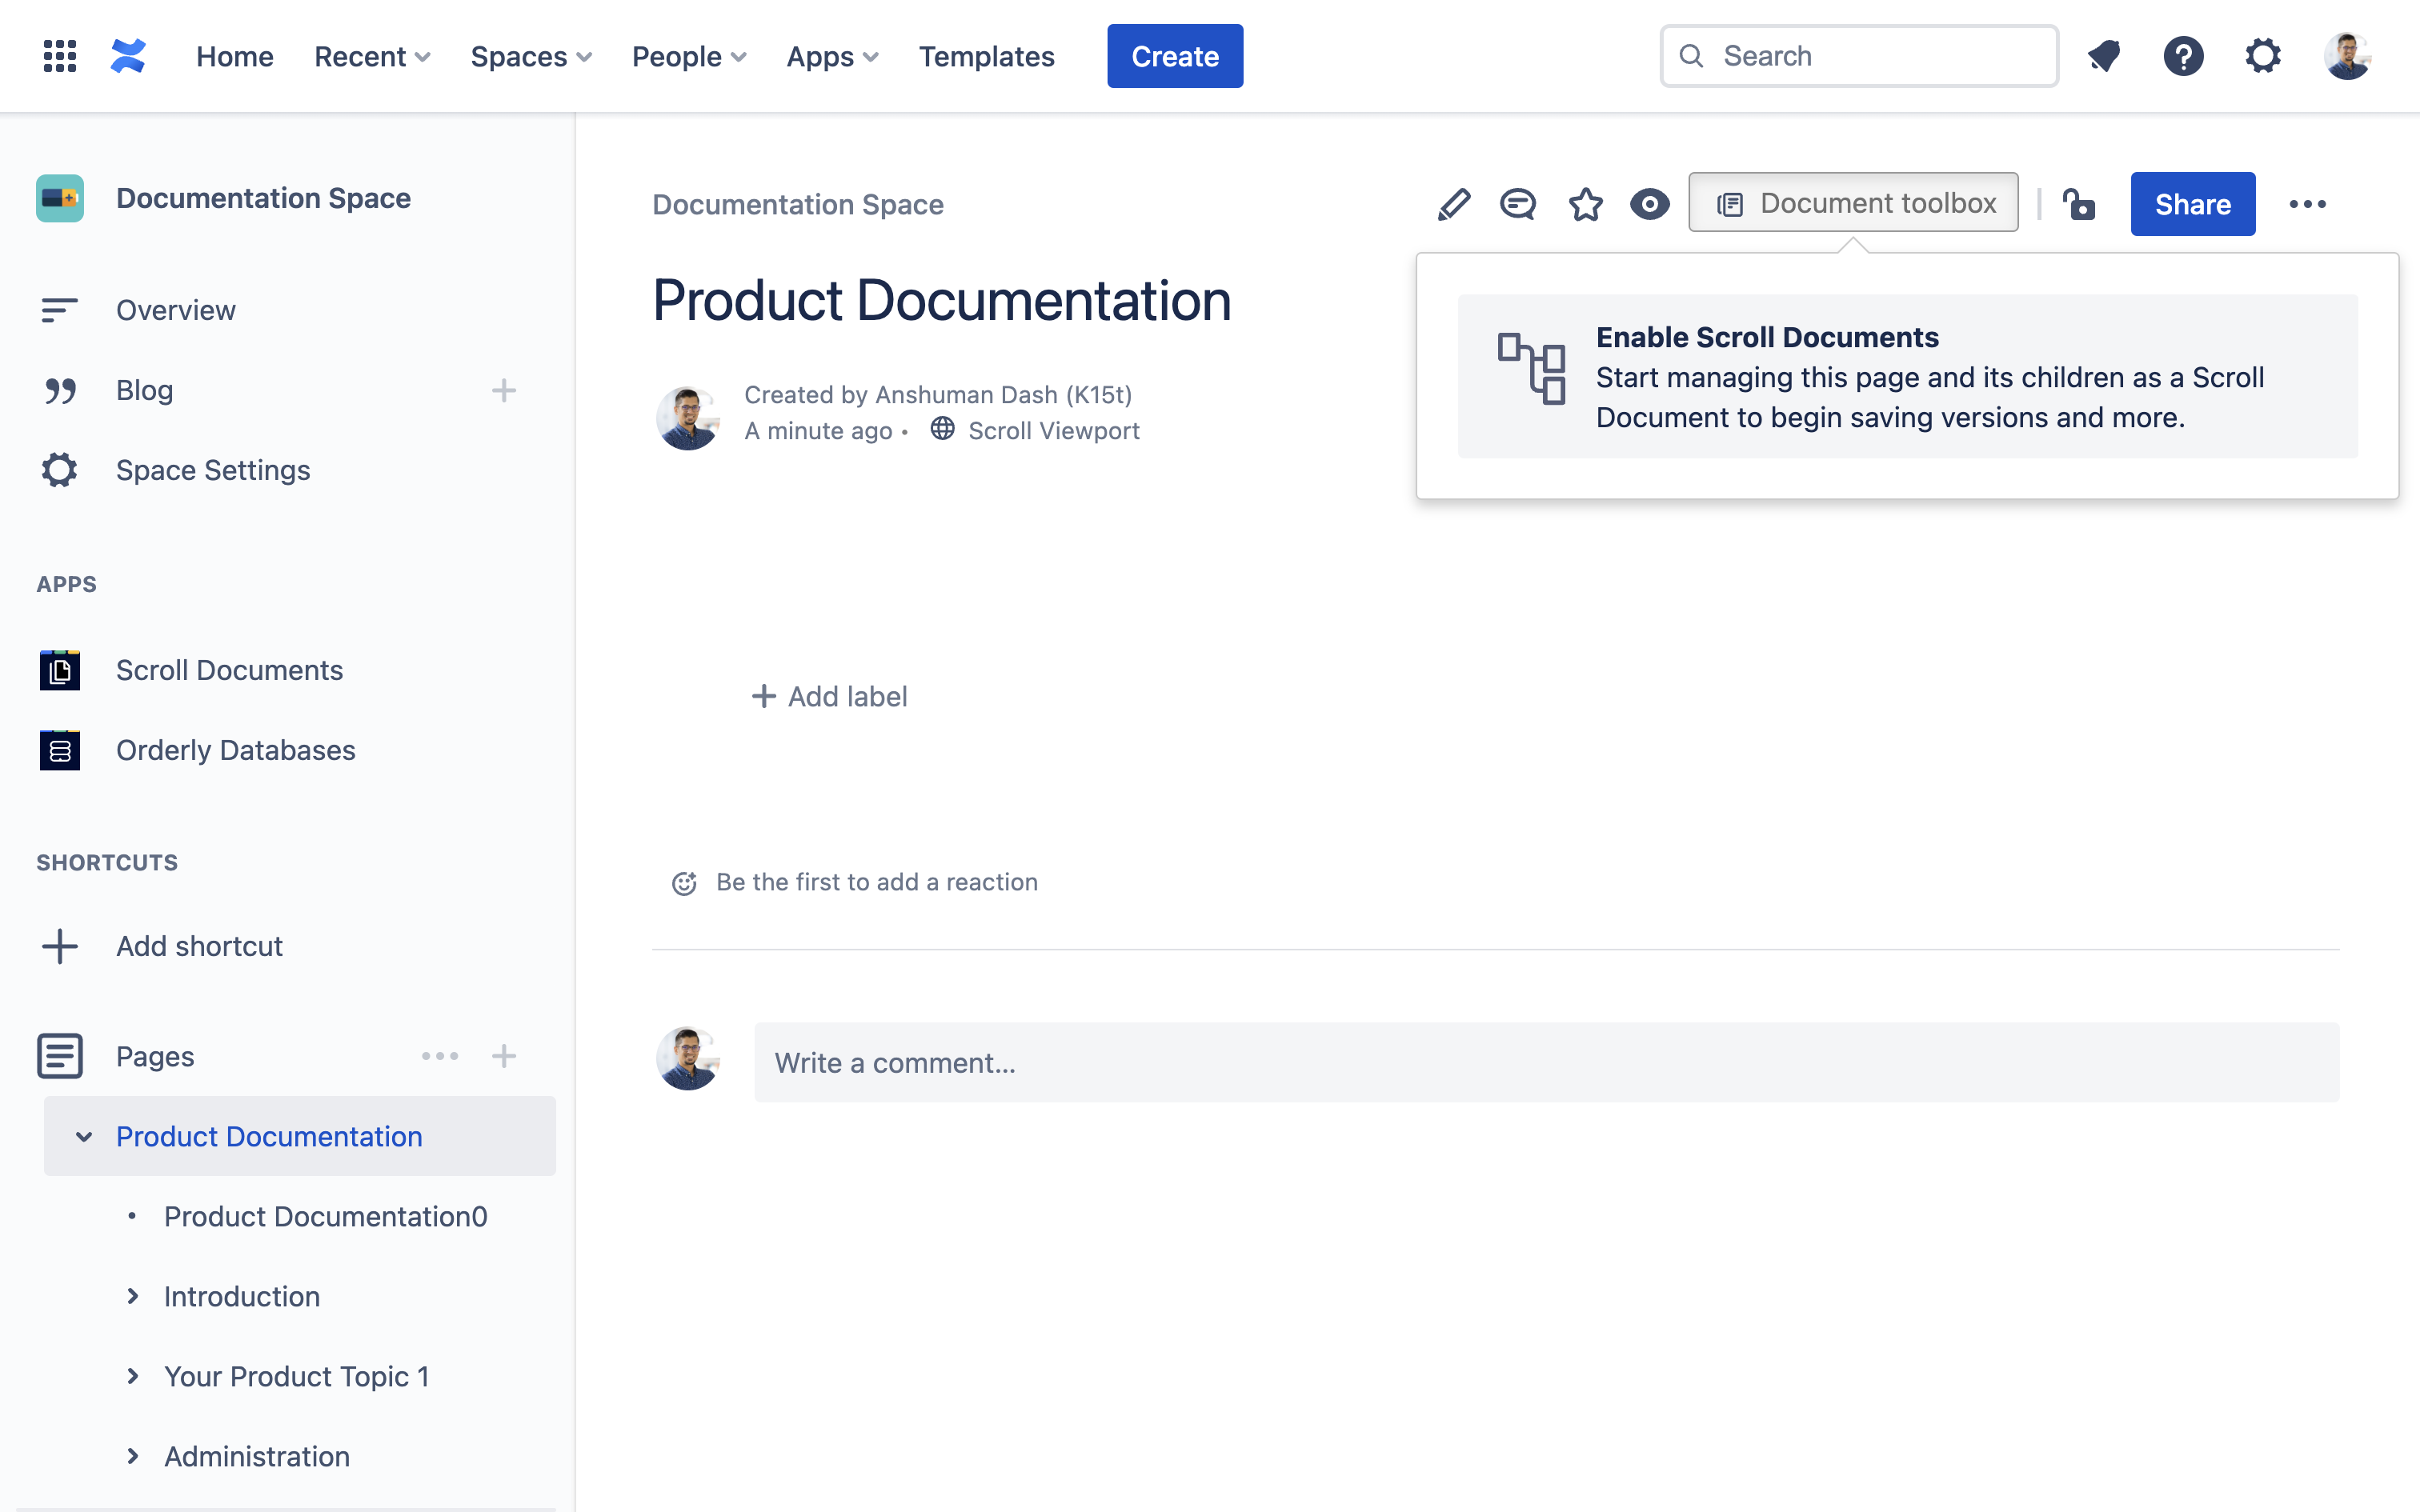The height and width of the screenshot is (1512, 2420).
Task: Star this page as favorite
Action: coord(1585,204)
